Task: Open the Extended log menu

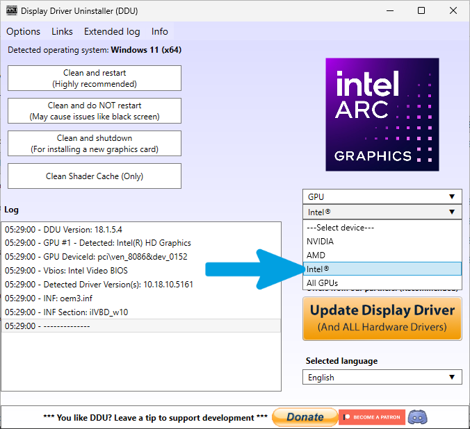Action: (x=112, y=31)
